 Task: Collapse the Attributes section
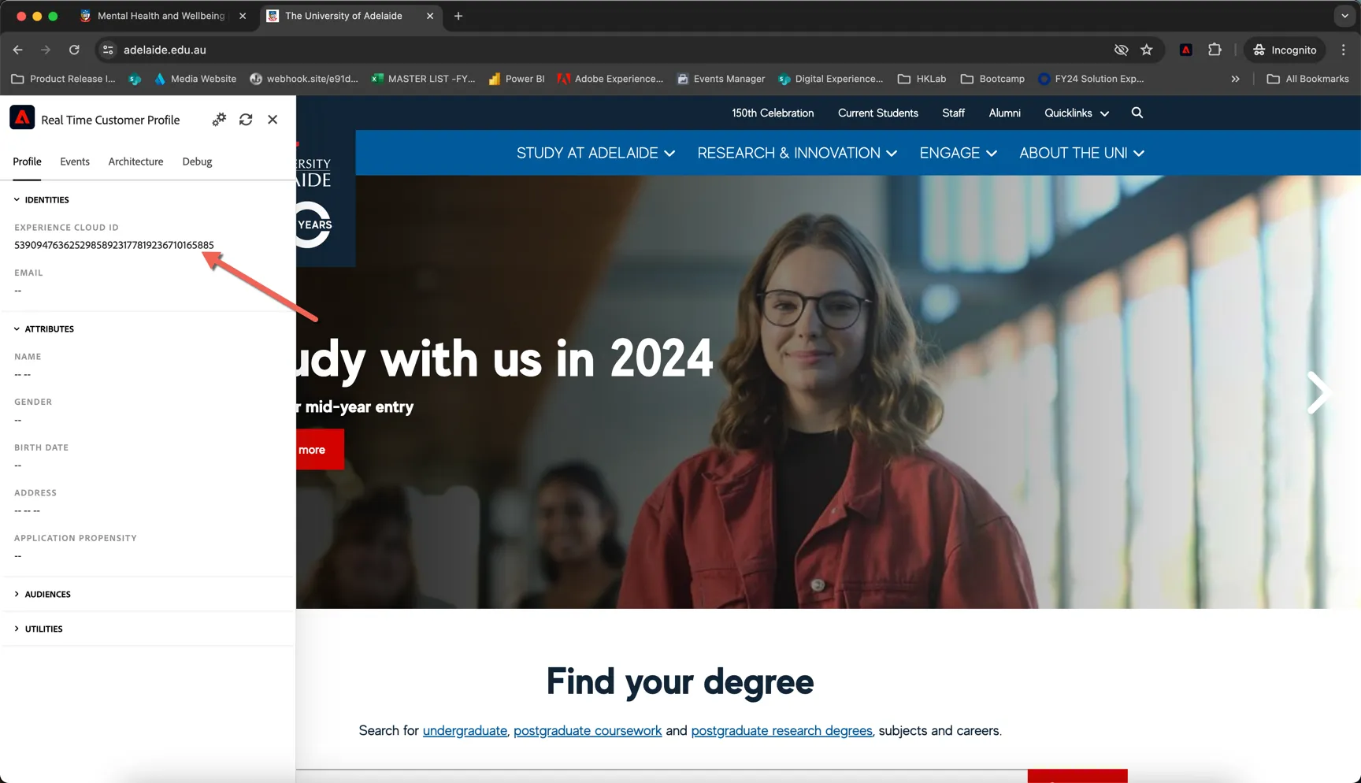[44, 329]
